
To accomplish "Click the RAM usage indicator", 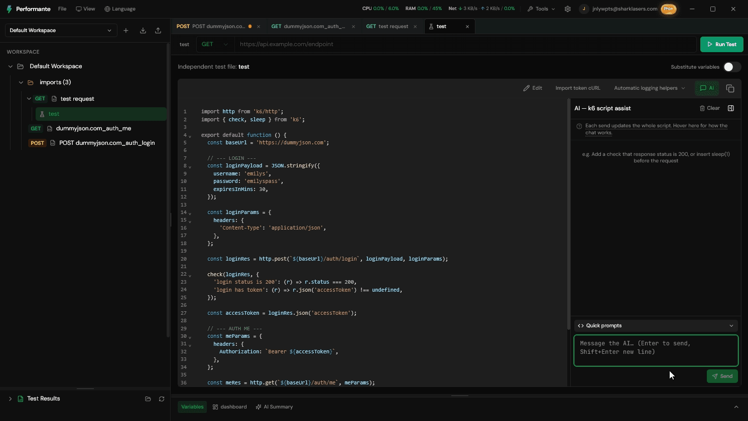I will click(424, 9).
